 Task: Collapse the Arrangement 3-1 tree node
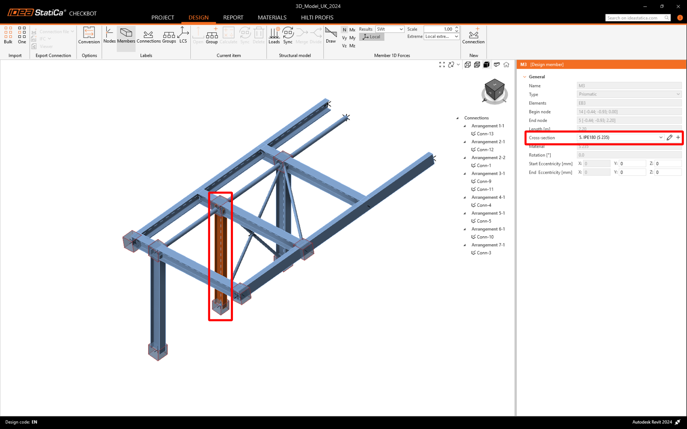coord(465,174)
